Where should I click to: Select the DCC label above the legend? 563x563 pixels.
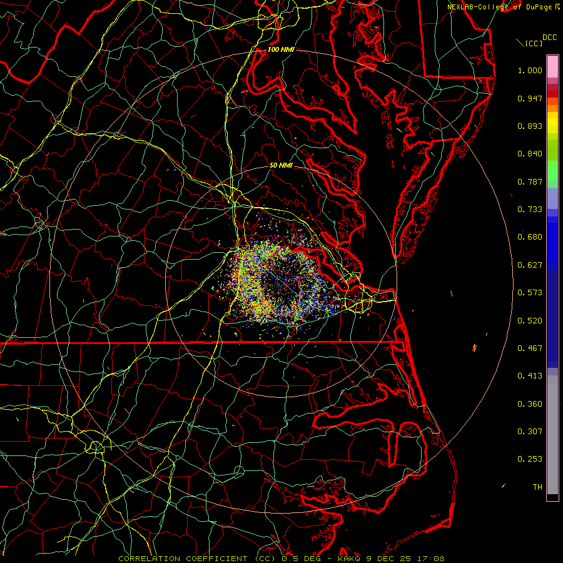[x=549, y=38]
